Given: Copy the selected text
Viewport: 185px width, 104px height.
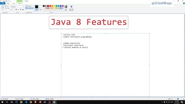Looking at the screenshot, I should 7,8.
